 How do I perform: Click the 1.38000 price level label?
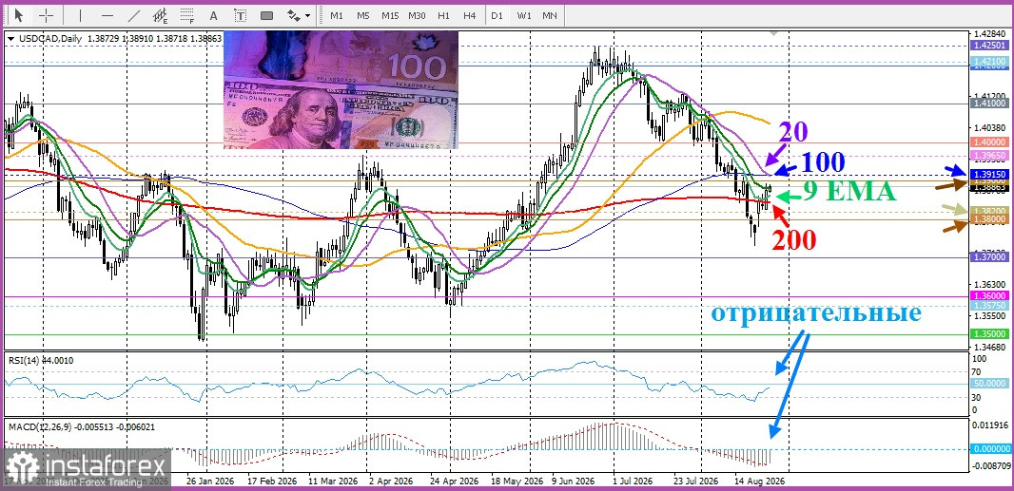pyautogui.click(x=988, y=219)
